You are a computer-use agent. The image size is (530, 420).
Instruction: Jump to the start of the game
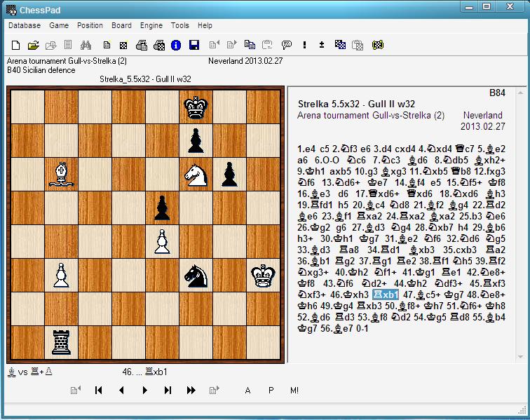(x=99, y=391)
